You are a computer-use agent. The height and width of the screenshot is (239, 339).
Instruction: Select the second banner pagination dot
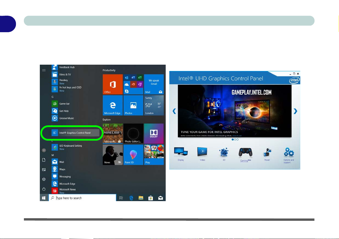235,140
